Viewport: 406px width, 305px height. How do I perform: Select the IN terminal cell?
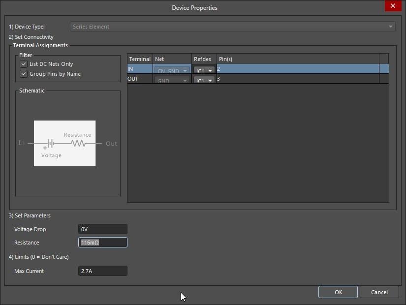tap(140, 69)
